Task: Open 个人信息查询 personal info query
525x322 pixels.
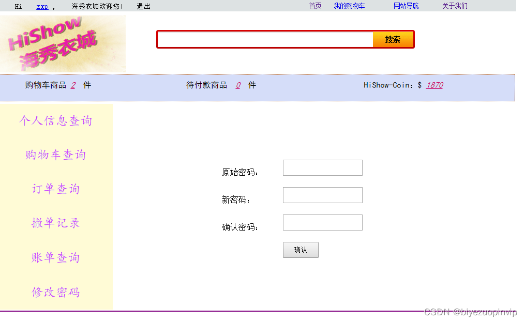Action: [x=55, y=120]
